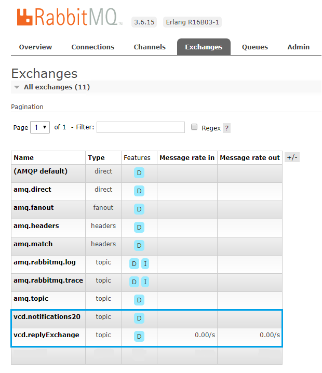The height and width of the screenshot is (373, 322).
Task: Click the D badge for vcd.replyExchange
Action: (139, 336)
